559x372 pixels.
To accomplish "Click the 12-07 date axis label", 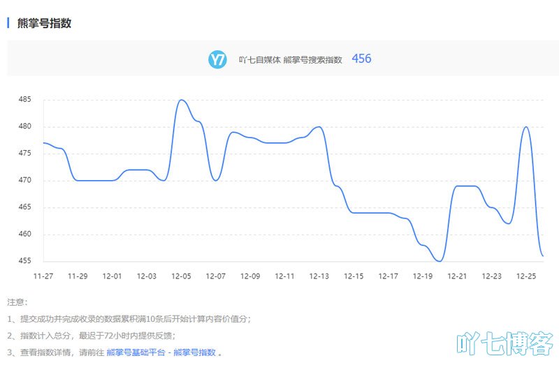I will [216, 276].
